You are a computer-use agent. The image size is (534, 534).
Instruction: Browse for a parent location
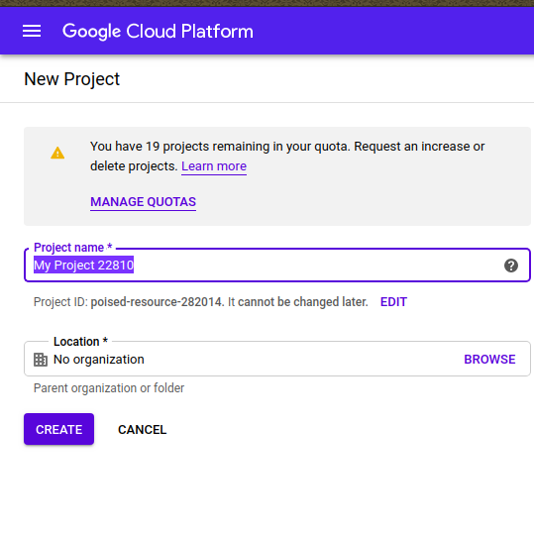[x=489, y=360]
